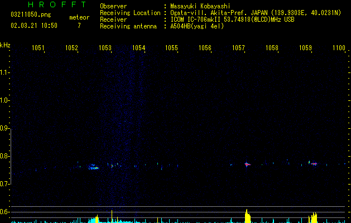The width and height of the screenshot is (351, 223).
Task: Click the 1052 time axis label
Action: [x=71, y=48]
